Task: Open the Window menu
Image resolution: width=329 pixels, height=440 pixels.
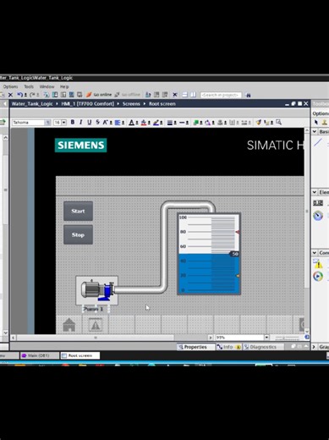Action: pyautogui.click(x=47, y=86)
